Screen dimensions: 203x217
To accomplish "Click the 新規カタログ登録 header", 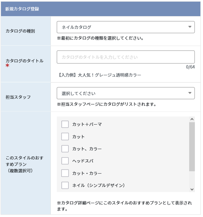I will [x=22, y=9].
